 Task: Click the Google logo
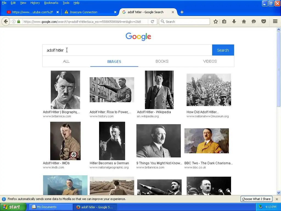click(x=138, y=37)
